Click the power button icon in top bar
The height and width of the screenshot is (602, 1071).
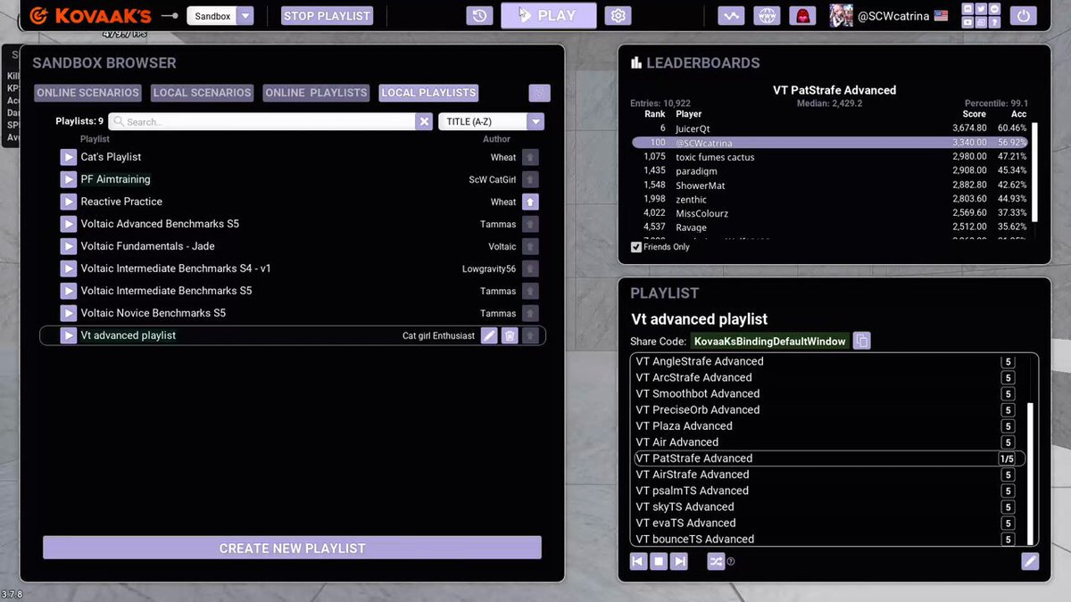(1024, 16)
